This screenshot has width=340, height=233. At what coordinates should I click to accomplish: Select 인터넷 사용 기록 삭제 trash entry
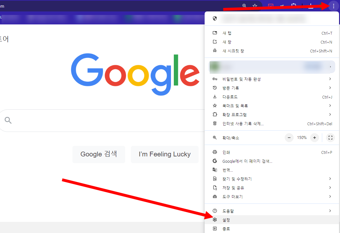point(272,124)
